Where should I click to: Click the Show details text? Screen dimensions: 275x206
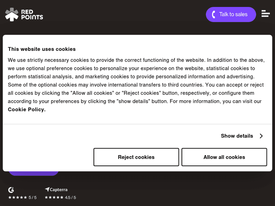(x=237, y=136)
